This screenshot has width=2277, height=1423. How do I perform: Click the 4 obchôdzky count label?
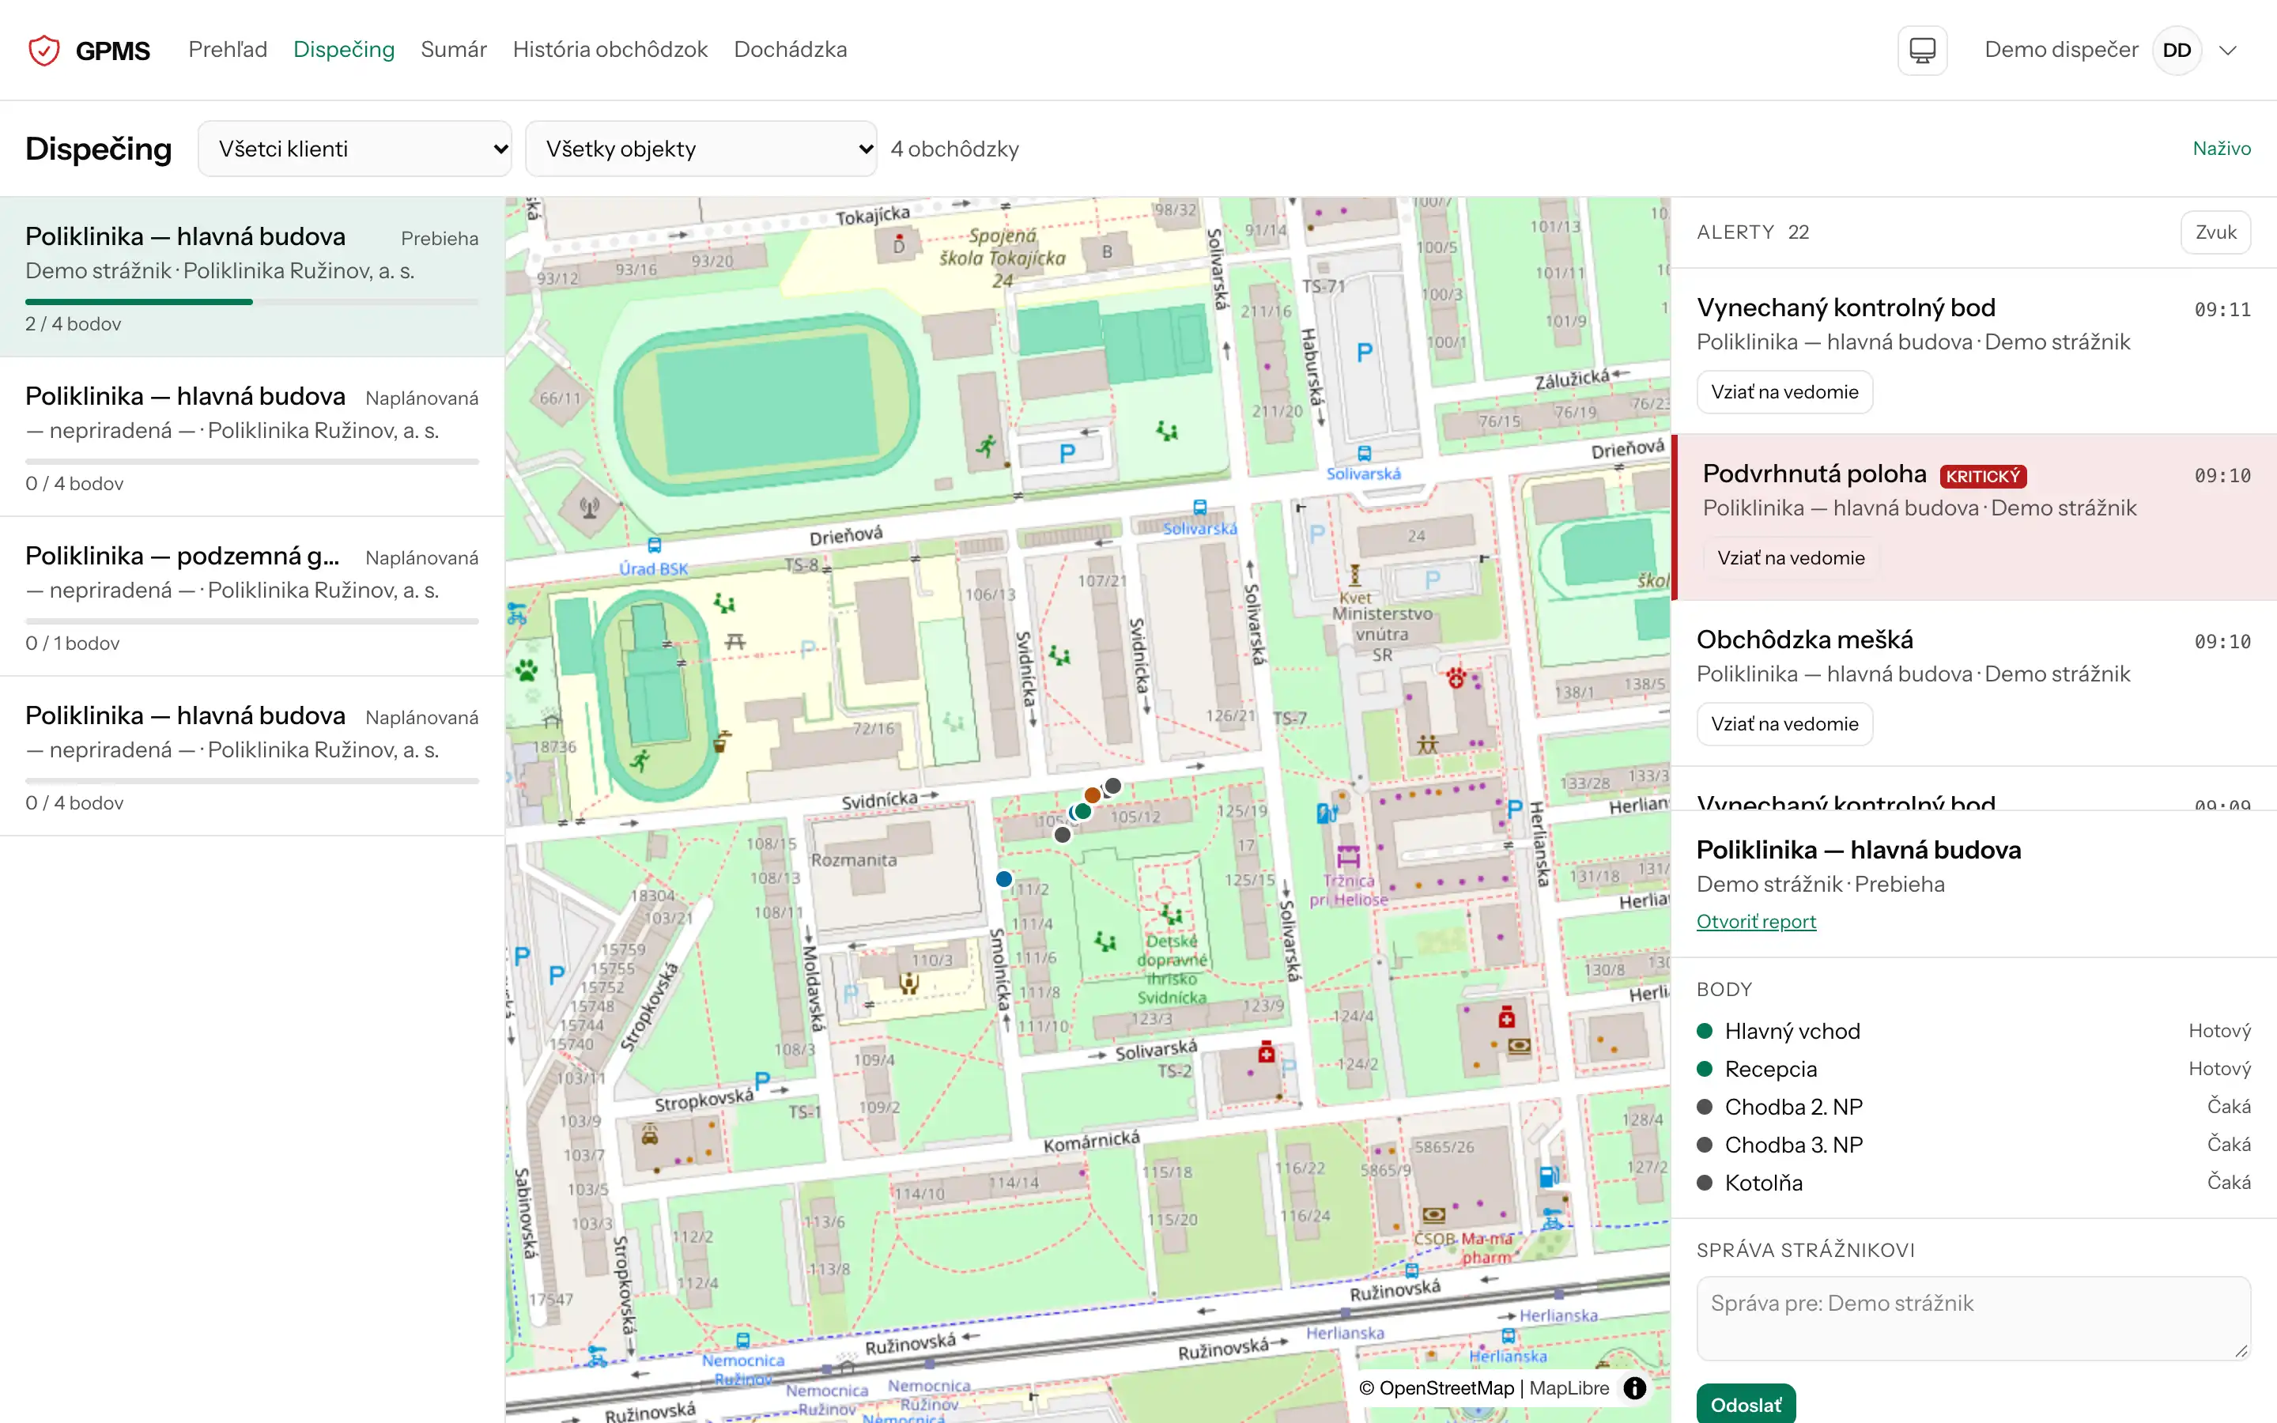955,149
